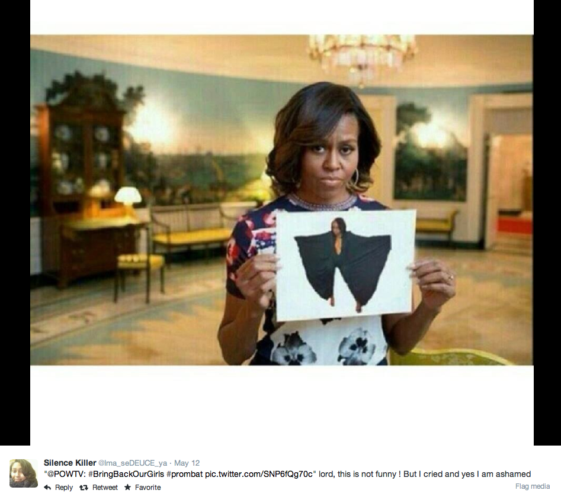Select the Favorite text label
The image size is (561, 500).
(148, 488)
